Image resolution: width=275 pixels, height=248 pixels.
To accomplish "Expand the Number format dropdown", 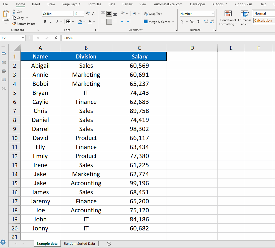I will tap(213, 14).
